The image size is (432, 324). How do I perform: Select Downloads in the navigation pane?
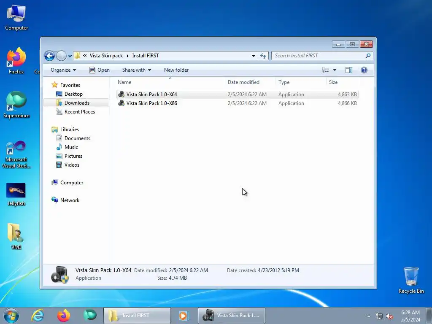click(x=76, y=103)
